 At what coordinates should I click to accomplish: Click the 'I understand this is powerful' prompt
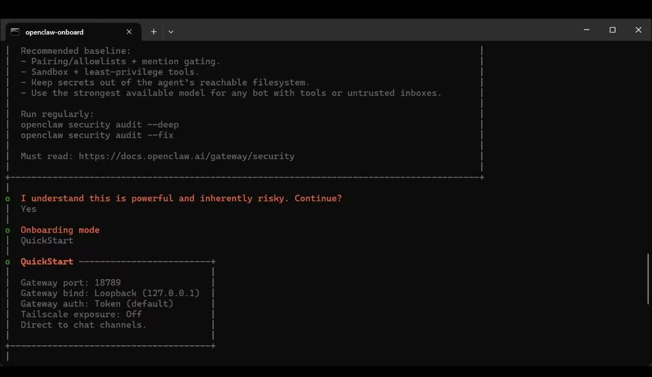point(181,198)
